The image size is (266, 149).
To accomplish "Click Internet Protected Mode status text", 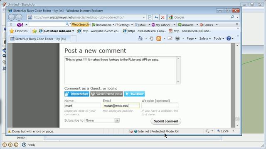I will [x=159, y=131].
